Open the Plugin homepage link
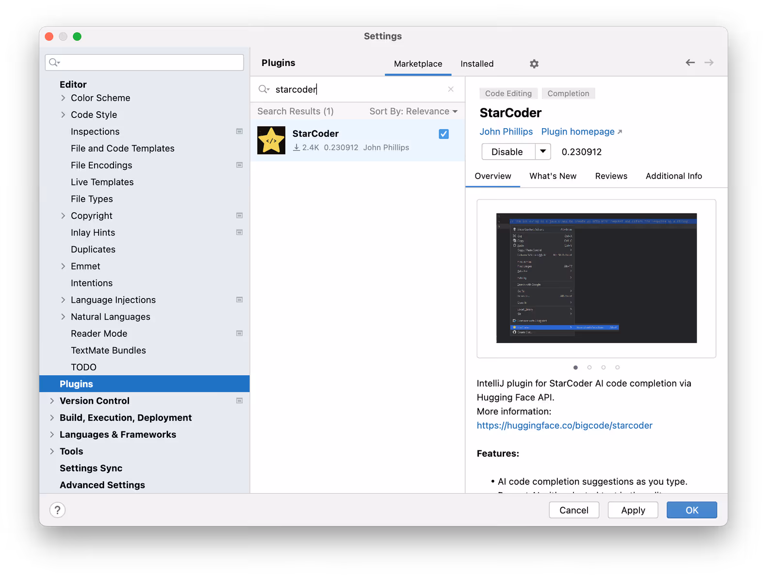 [x=581, y=132]
